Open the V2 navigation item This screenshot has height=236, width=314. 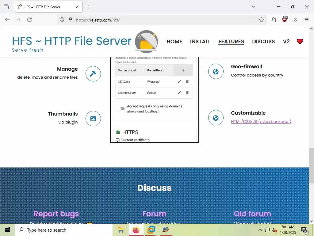[x=286, y=41]
